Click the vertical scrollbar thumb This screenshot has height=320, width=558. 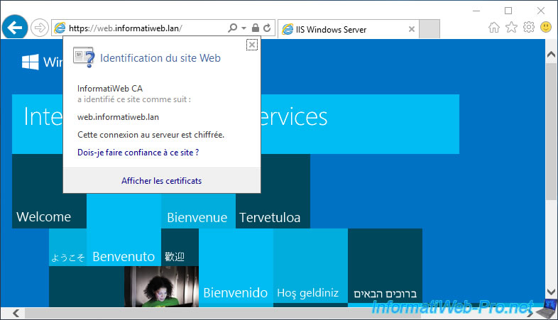[551, 132]
